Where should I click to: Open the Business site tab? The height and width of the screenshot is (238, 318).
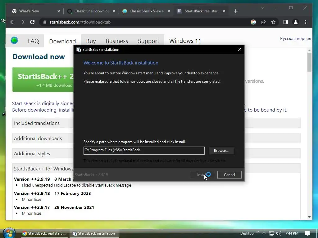pos(117,41)
